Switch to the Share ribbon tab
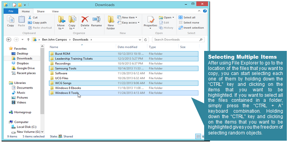Viewport: 288px width, 143px height. coord(41,11)
